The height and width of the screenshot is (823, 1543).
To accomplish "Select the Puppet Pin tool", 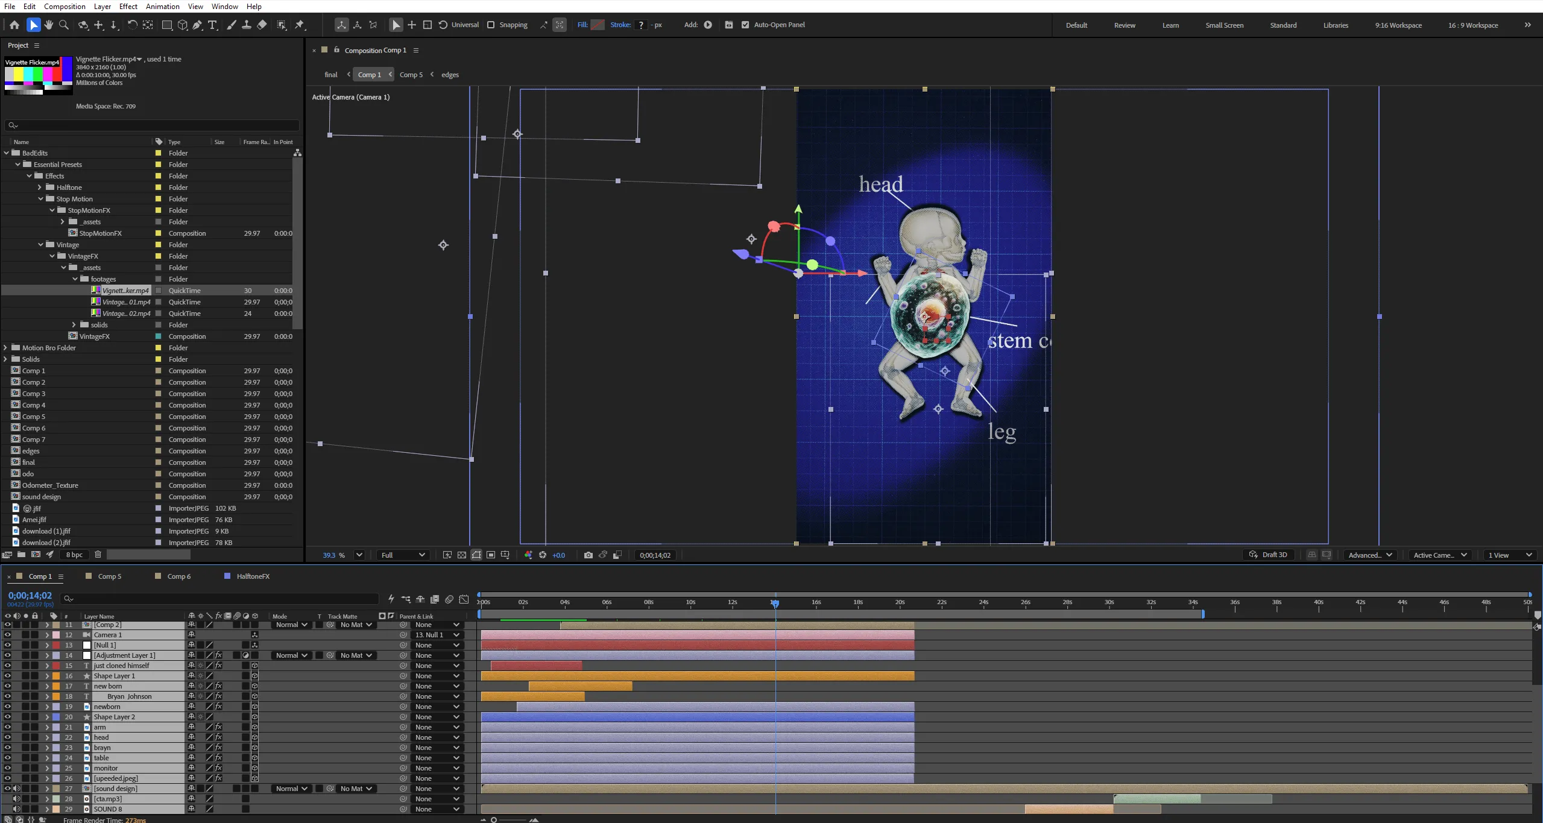I will pos(300,25).
